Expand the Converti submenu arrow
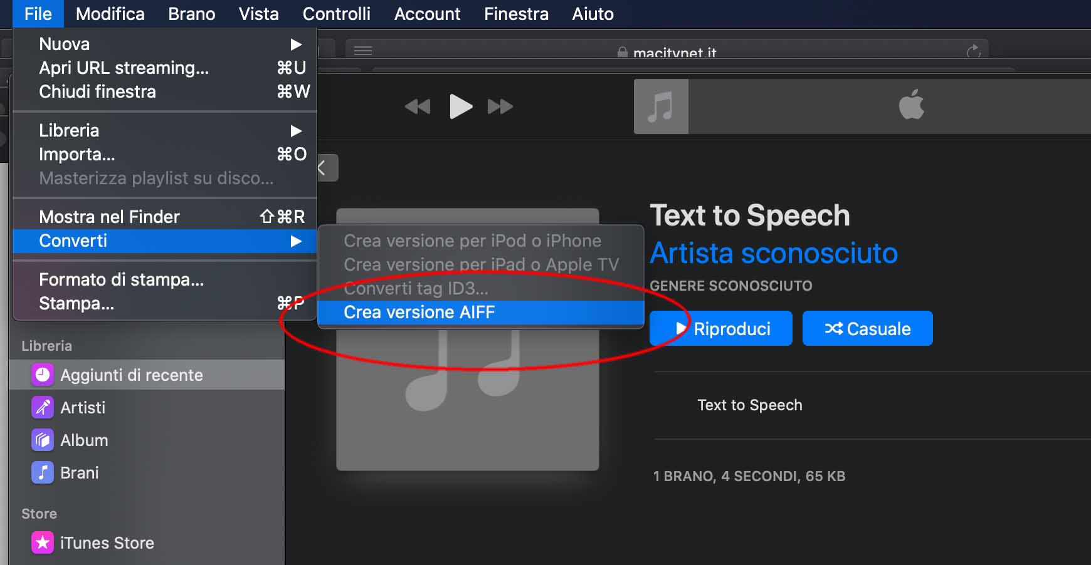 pyautogui.click(x=296, y=241)
